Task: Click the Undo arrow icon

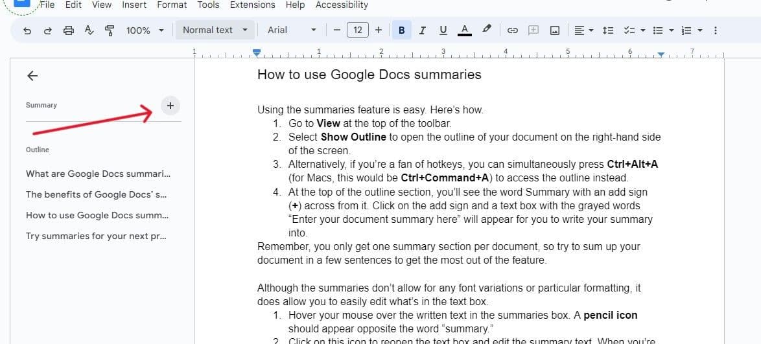Action: tap(27, 30)
